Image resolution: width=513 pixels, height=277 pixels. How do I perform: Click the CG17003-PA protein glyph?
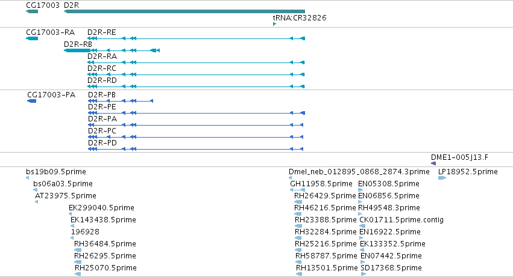click(32, 101)
